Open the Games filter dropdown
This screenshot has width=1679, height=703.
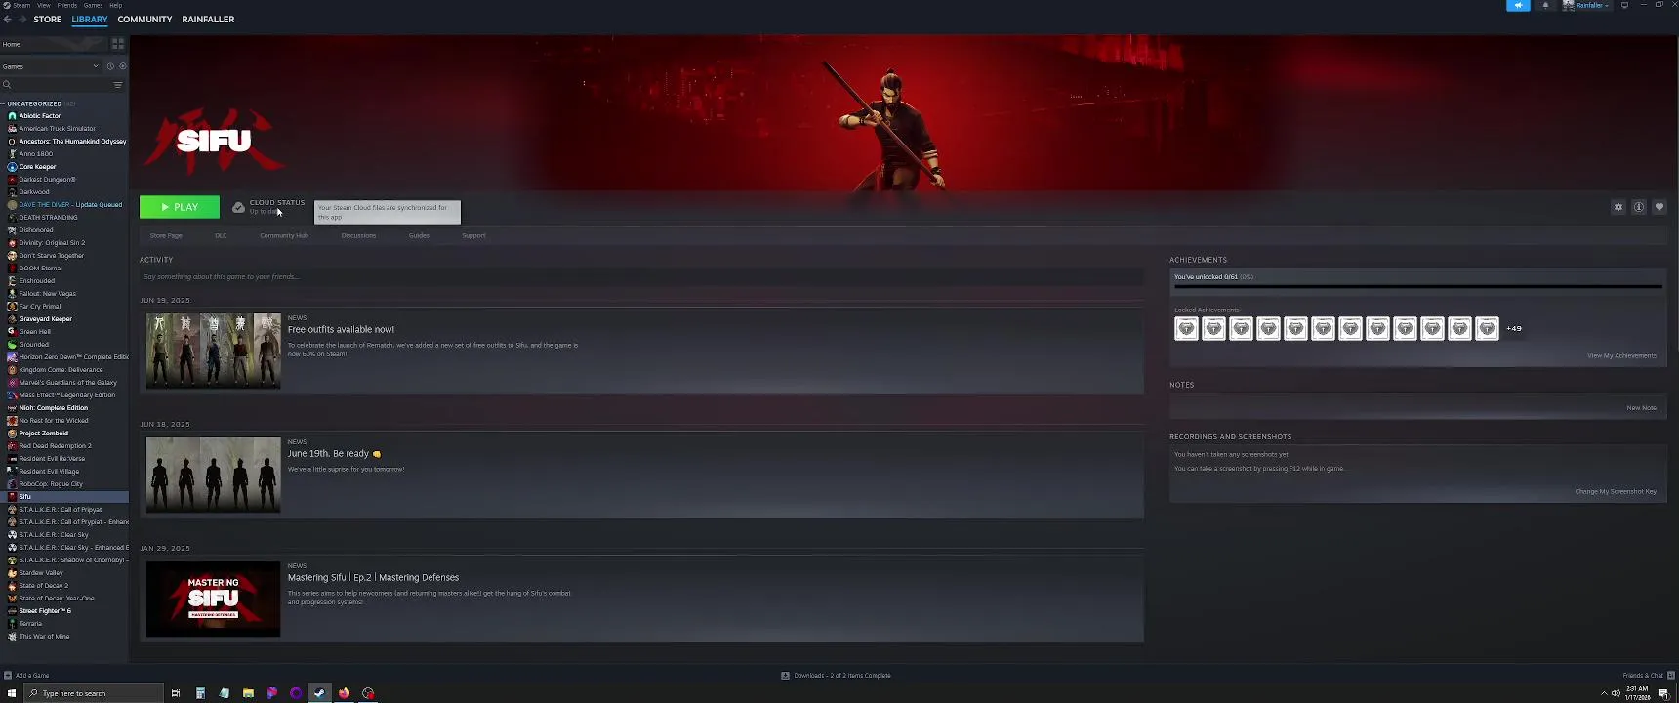[x=51, y=66]
